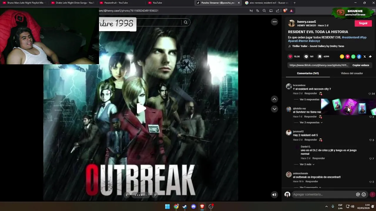The height and width of the screenshot is (211, 376).
Task: Open a new browser tab with plus
Action: click(x=294, y=3)
